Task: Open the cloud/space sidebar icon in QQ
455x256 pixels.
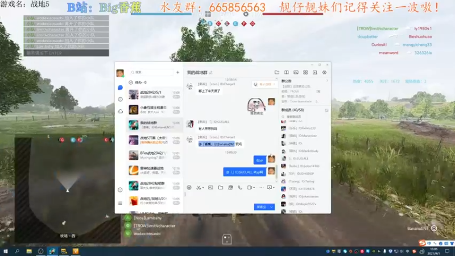Action: tap(121, 112)
